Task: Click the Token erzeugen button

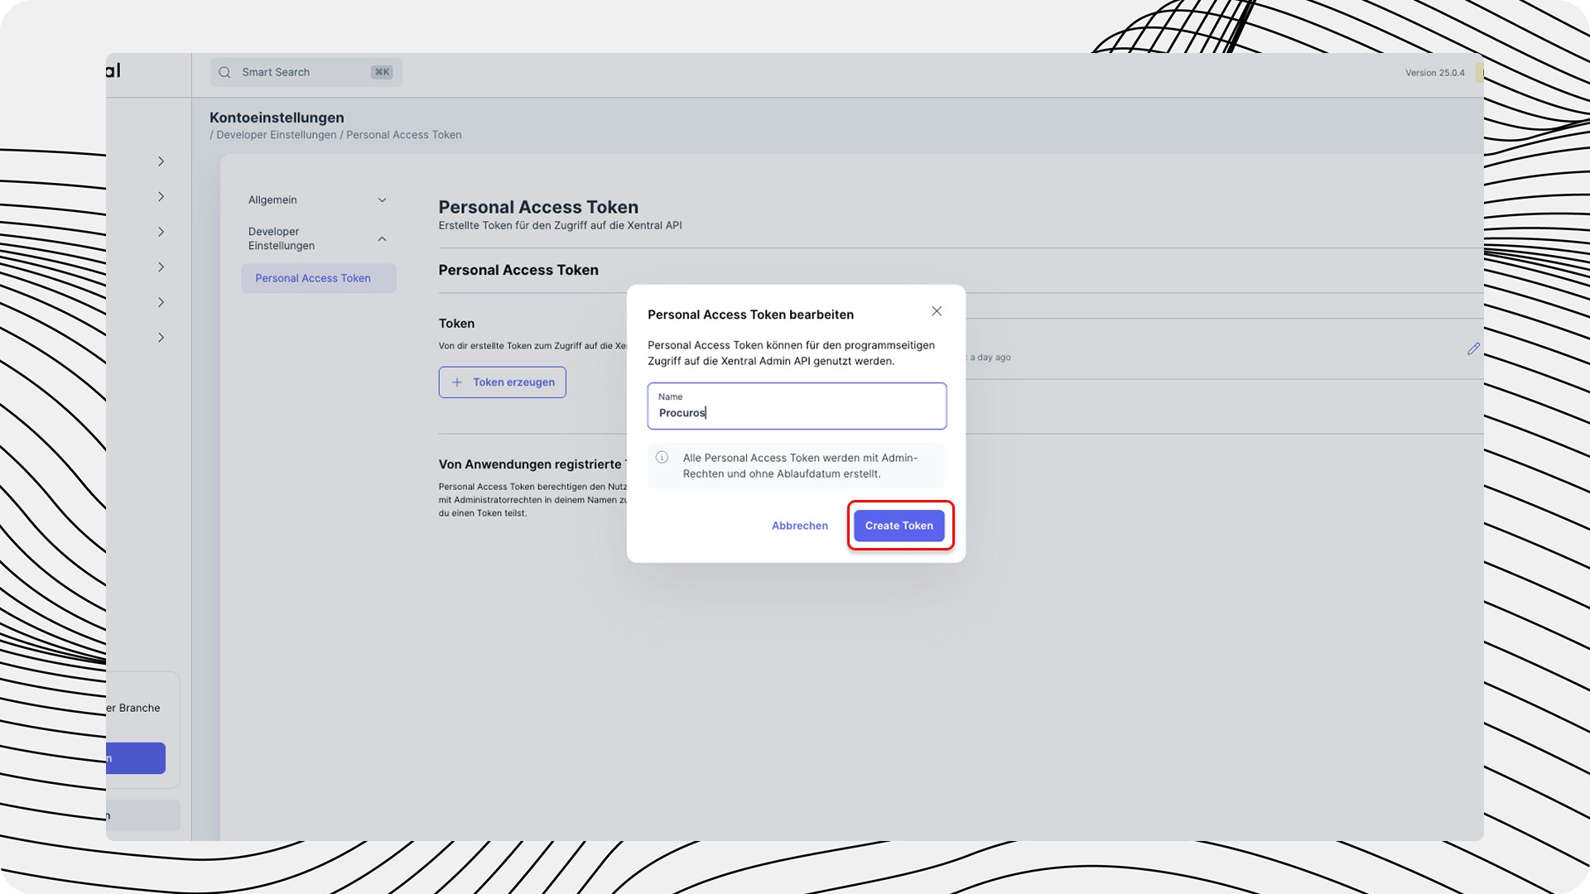Action: (x=502, y=382)
